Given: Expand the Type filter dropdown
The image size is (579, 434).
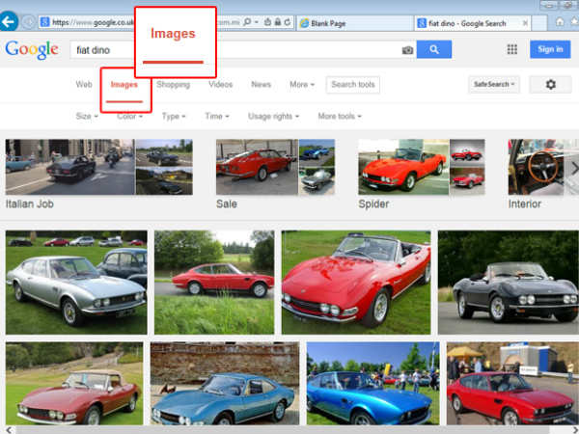Looking at the screenshot, I should [174, 117].
